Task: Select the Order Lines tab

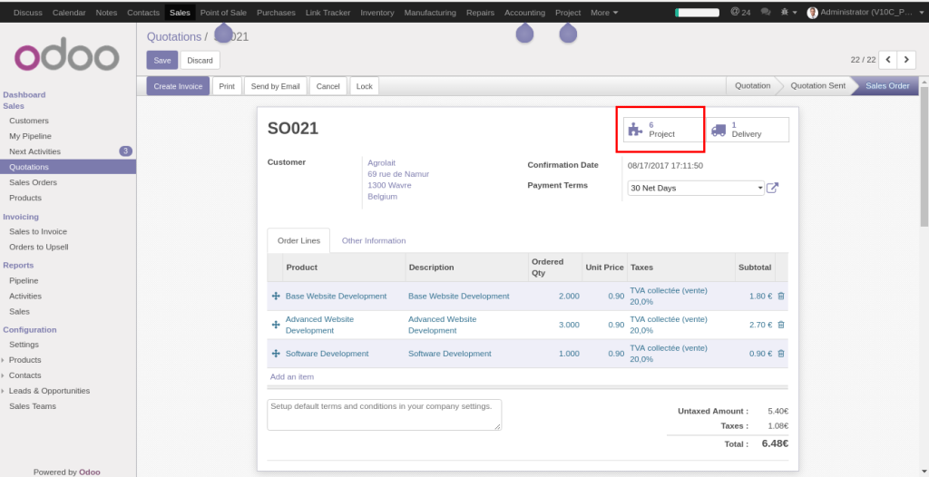Action: point(298,240)
